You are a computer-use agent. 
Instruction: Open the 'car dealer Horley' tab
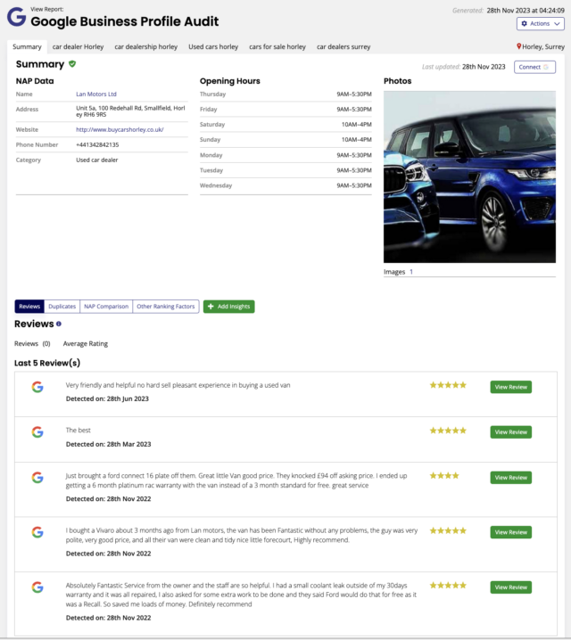click(x=78, y=46)
